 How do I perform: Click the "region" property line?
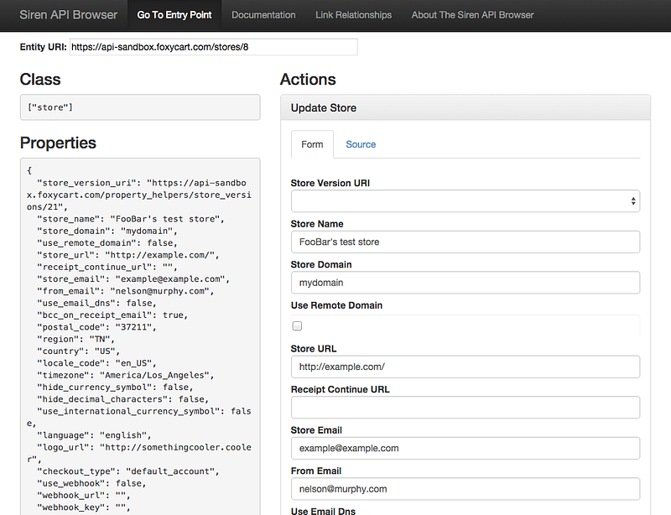click(x=75, y=339)
